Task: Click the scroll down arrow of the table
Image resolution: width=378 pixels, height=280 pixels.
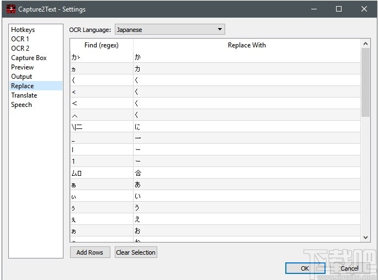Action: click(x=365, y=237)
